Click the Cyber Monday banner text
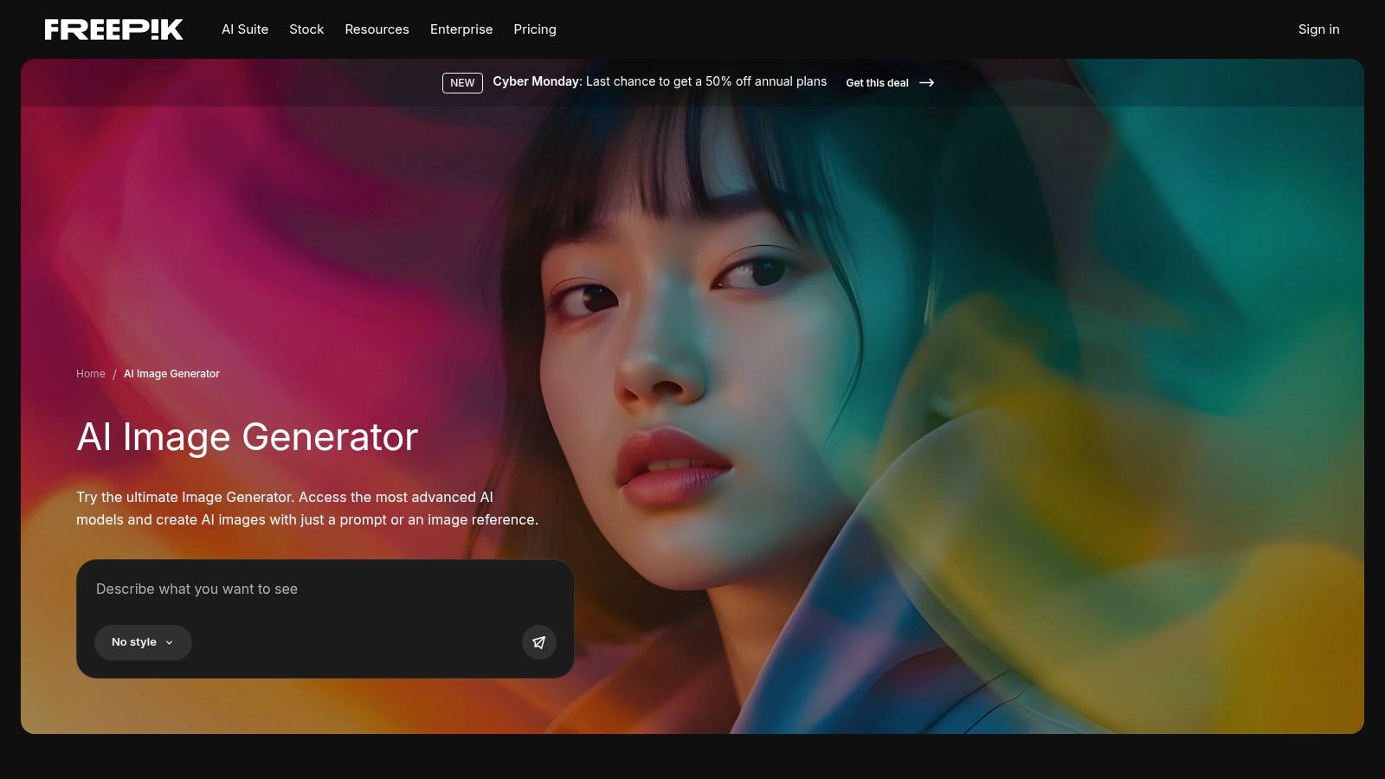 point(658,81)
